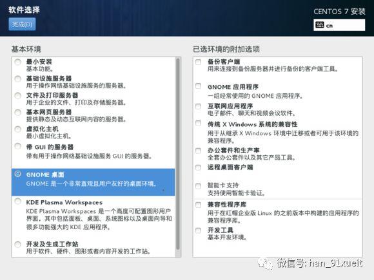374x280 pixels.
Task: Choose the 开发及生成工作站 radio button
Action: (x=17, y=245)
